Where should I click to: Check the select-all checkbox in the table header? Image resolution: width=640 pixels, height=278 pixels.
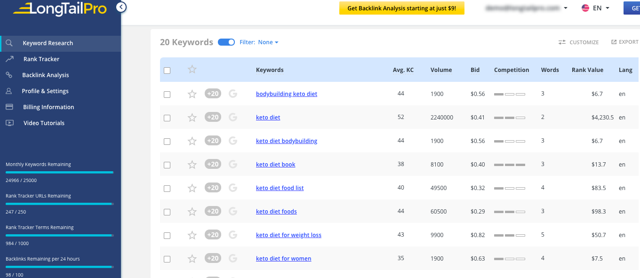(167, 71)
